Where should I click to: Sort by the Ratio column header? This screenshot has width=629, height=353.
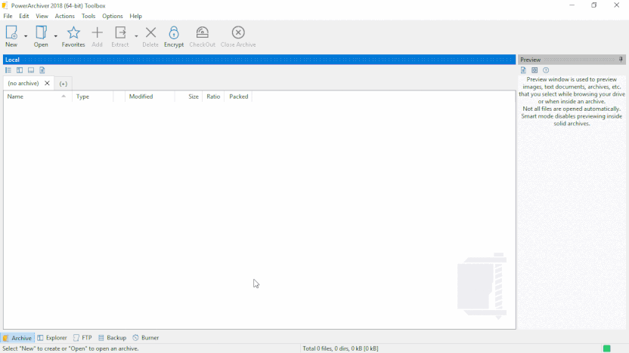coord(213,97)
